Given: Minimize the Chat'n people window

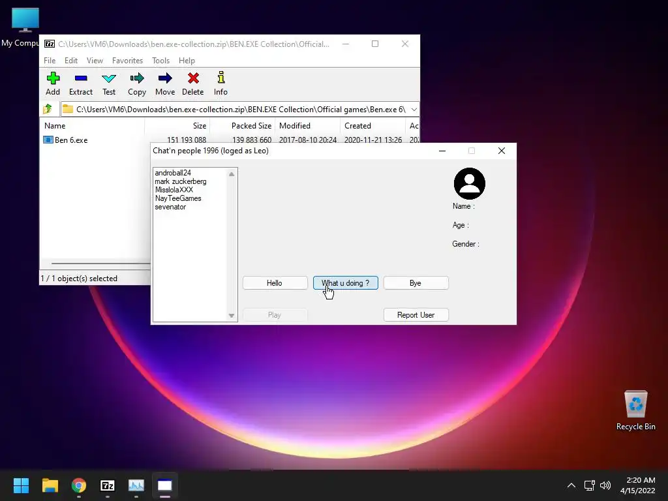Looking at the screenshot, I should pyautogui.click(x=442, y=151).
